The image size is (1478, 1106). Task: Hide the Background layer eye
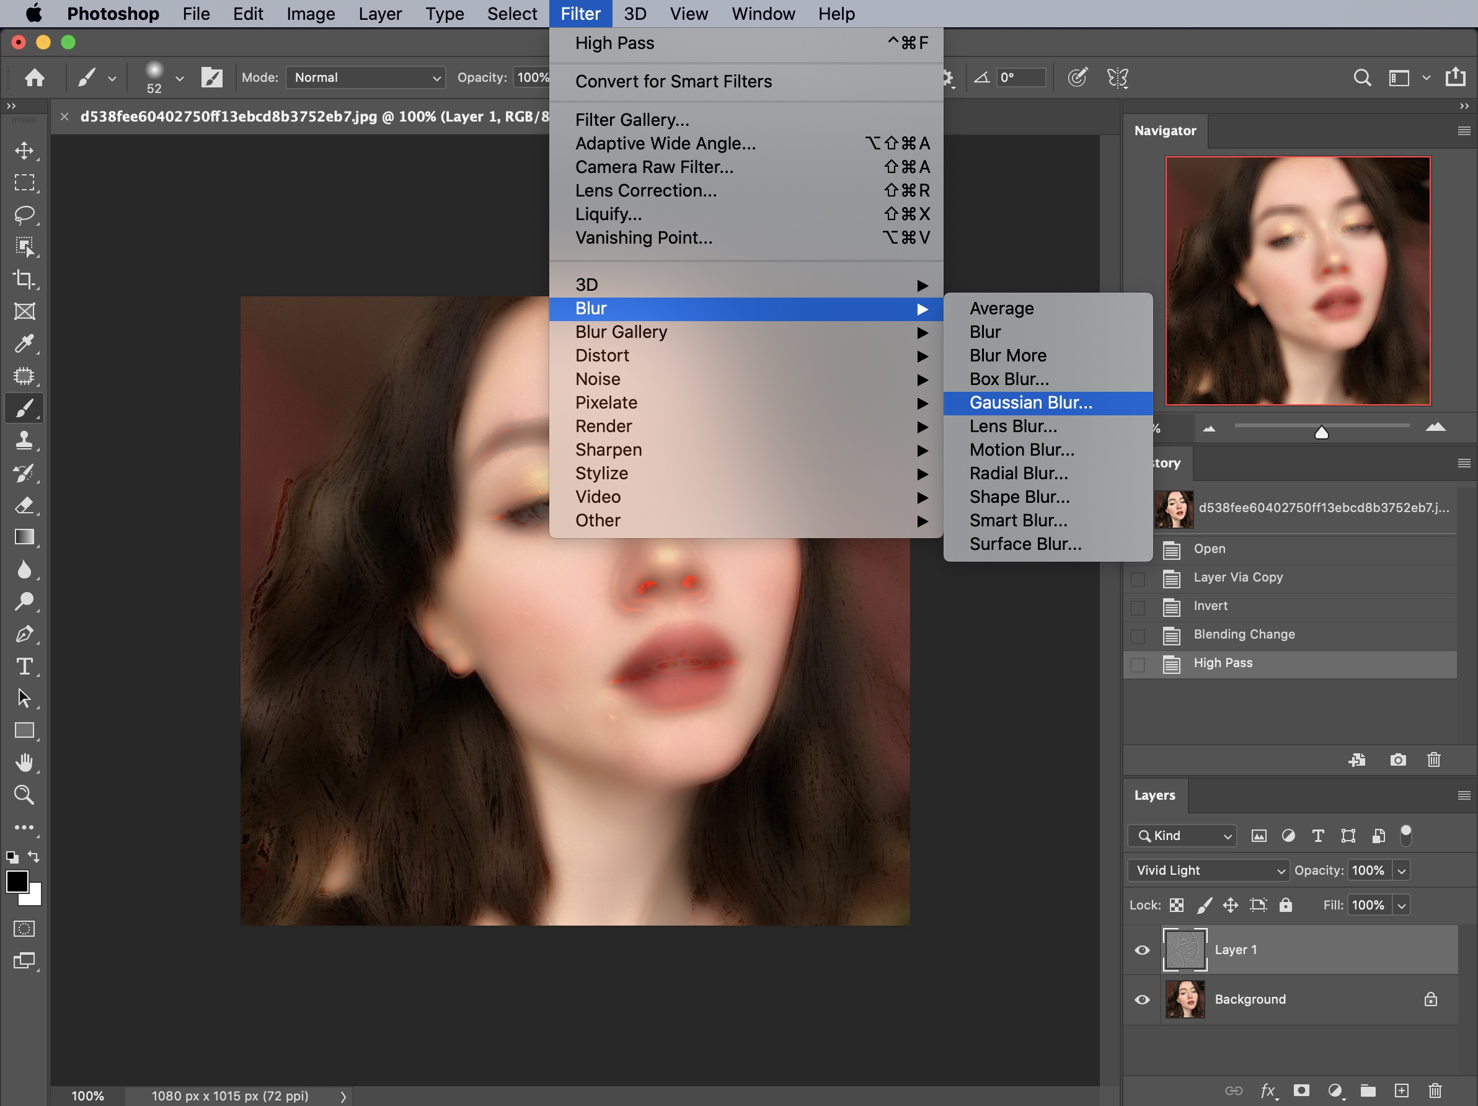coord(1142,999)
